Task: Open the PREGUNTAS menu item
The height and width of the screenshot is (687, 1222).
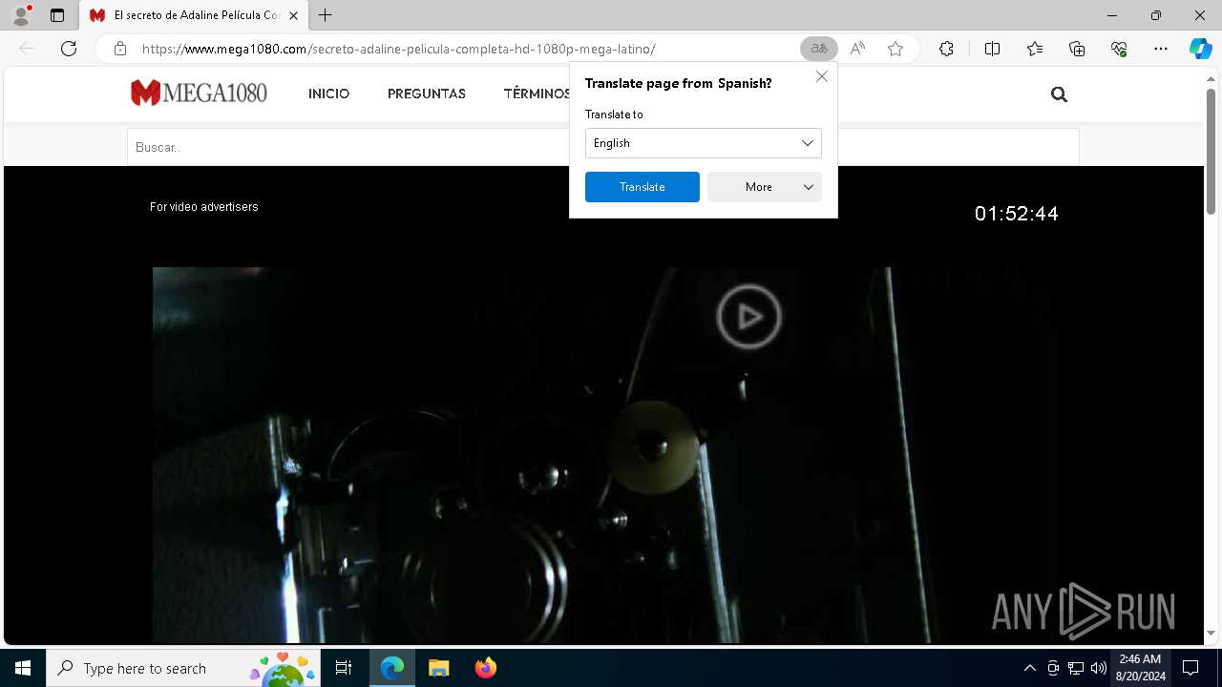Action: click(427, 94)
